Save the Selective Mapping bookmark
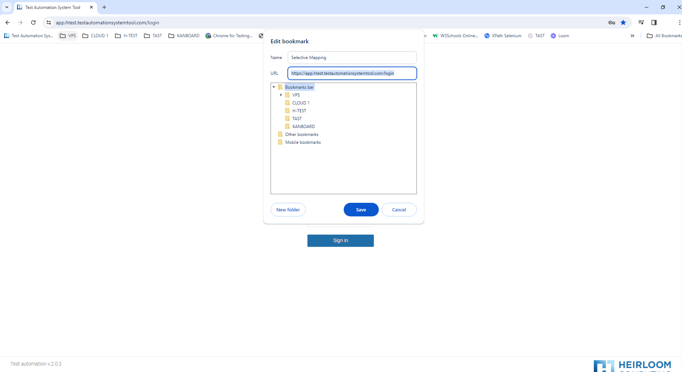The height and width of the screenshot is (372, 682). tap(361, 210)
